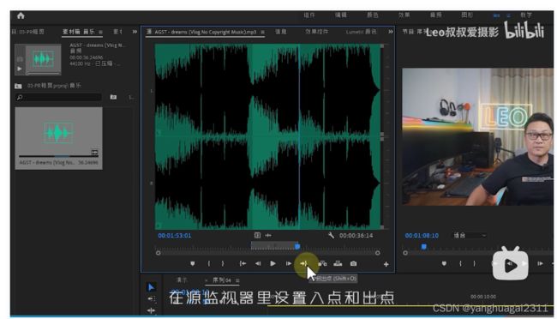Step back one frame in Source Monitor
Viewport: 557px width, 319px height.
pyautogui.click(x=258, y=263)
